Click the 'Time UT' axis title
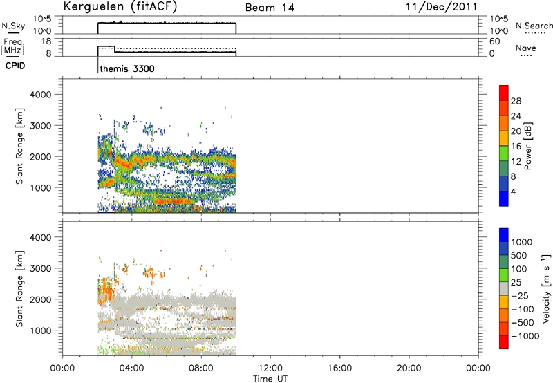The width and height of the screenshot is (553, 383). [x=270, y=379]
